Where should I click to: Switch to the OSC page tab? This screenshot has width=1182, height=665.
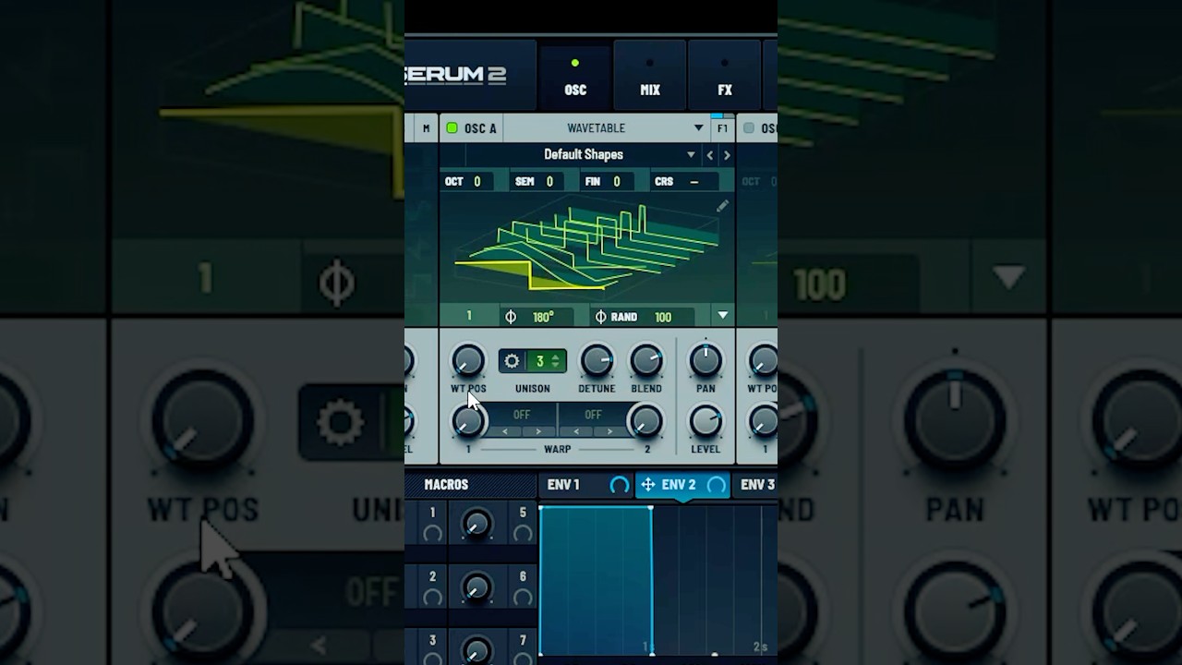(575, 76)
